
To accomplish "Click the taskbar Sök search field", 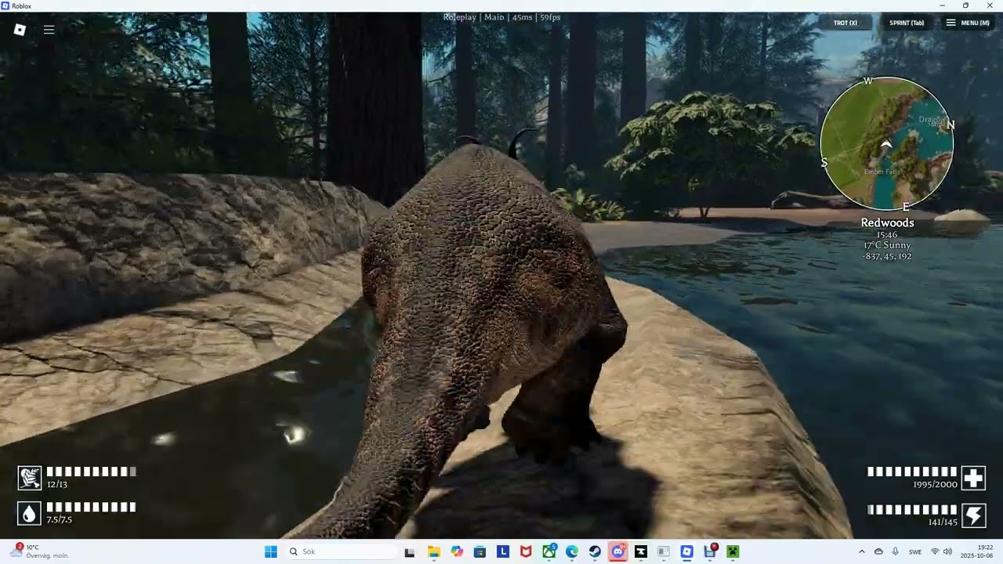I will pos(341,551).
